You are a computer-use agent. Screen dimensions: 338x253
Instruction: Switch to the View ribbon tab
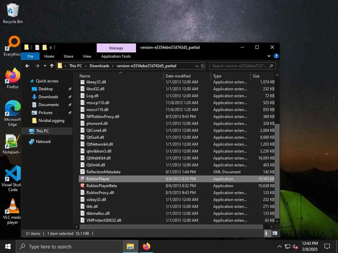tap(87, 56)
